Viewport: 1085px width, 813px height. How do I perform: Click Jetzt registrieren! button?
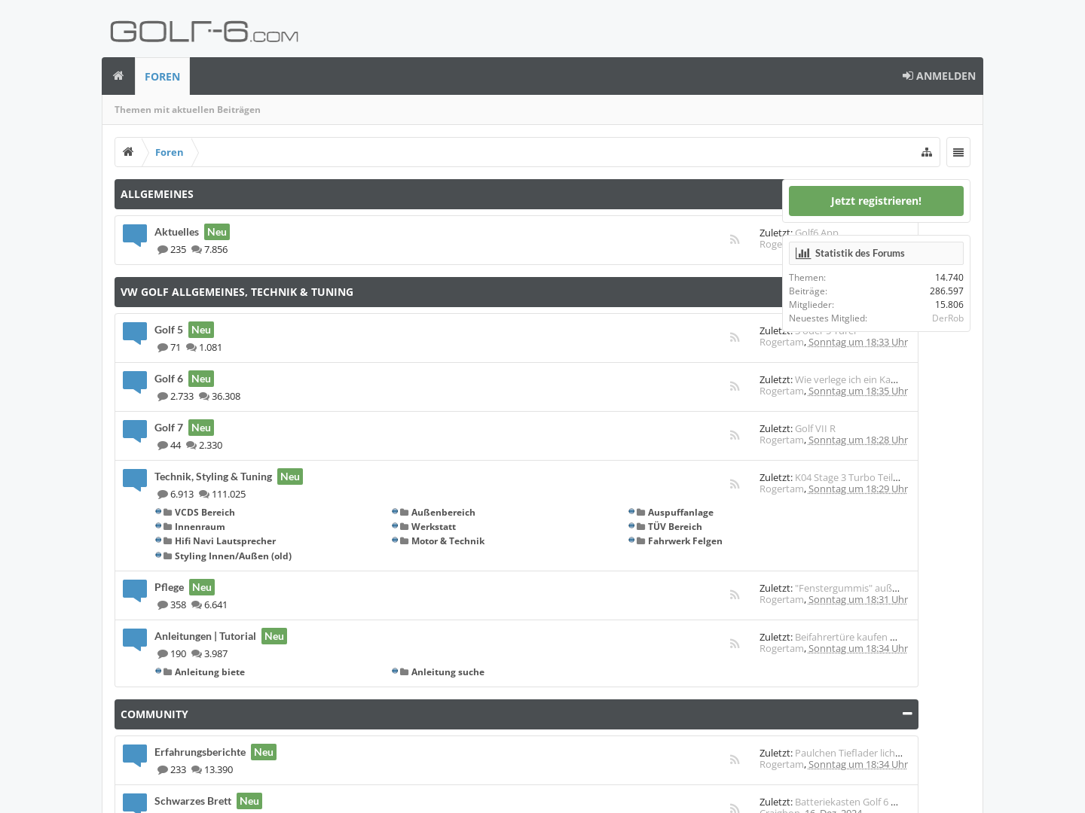(x=876, y=201)
